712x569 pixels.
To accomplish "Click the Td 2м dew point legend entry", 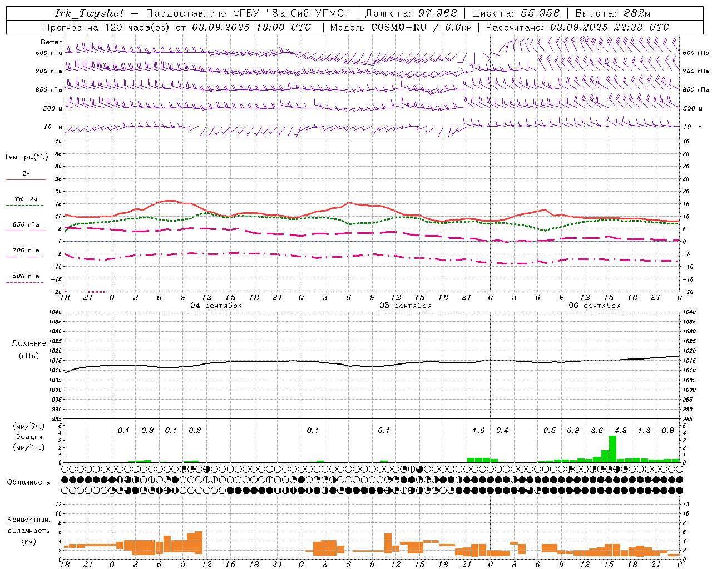I will [x=26, y=199].
